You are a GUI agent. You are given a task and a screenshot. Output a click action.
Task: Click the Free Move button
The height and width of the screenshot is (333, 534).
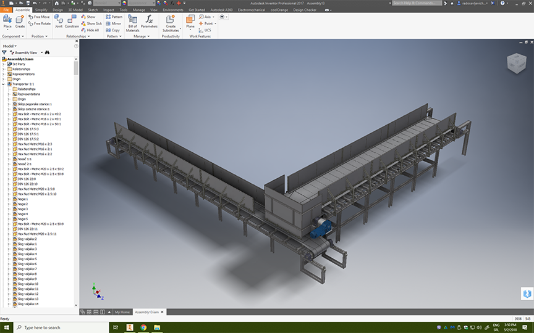tap(40, 17)
